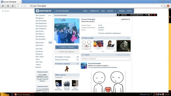Open Бутылочка app in sidebar
This screenshot has width=171, height=96.
39,51
